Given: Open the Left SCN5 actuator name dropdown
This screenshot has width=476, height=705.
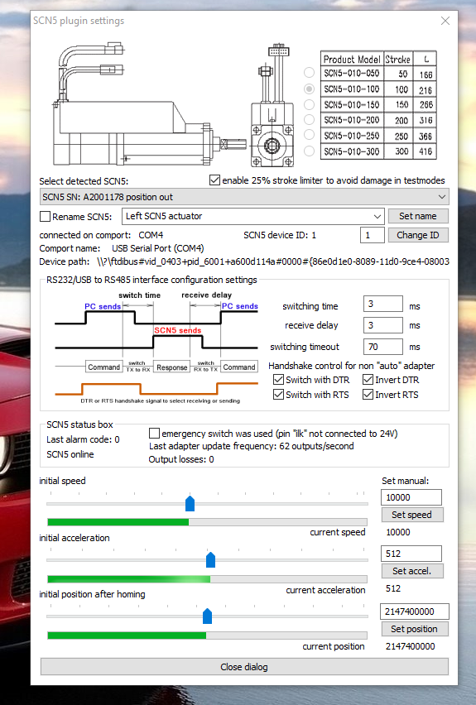Looking at the screenshot, I should [252, 216].
